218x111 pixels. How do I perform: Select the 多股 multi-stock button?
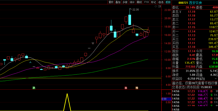tap(125, 2)
